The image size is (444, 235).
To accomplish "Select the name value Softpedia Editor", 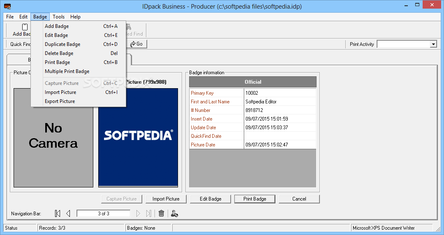I will tap(261, 102).
